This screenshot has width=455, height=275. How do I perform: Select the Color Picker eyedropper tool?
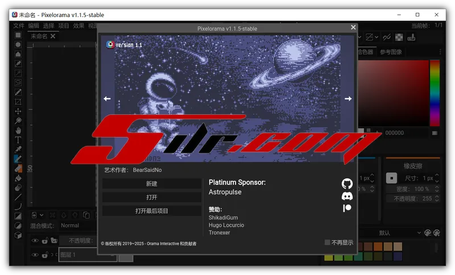(x=18, y=149)
